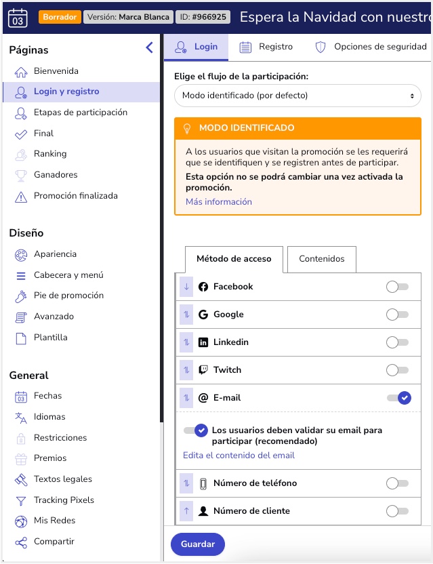Collapse the sidebar with chevron arrow
The image size is (433, 564).
pyautogui.click(x=150, y=47)
